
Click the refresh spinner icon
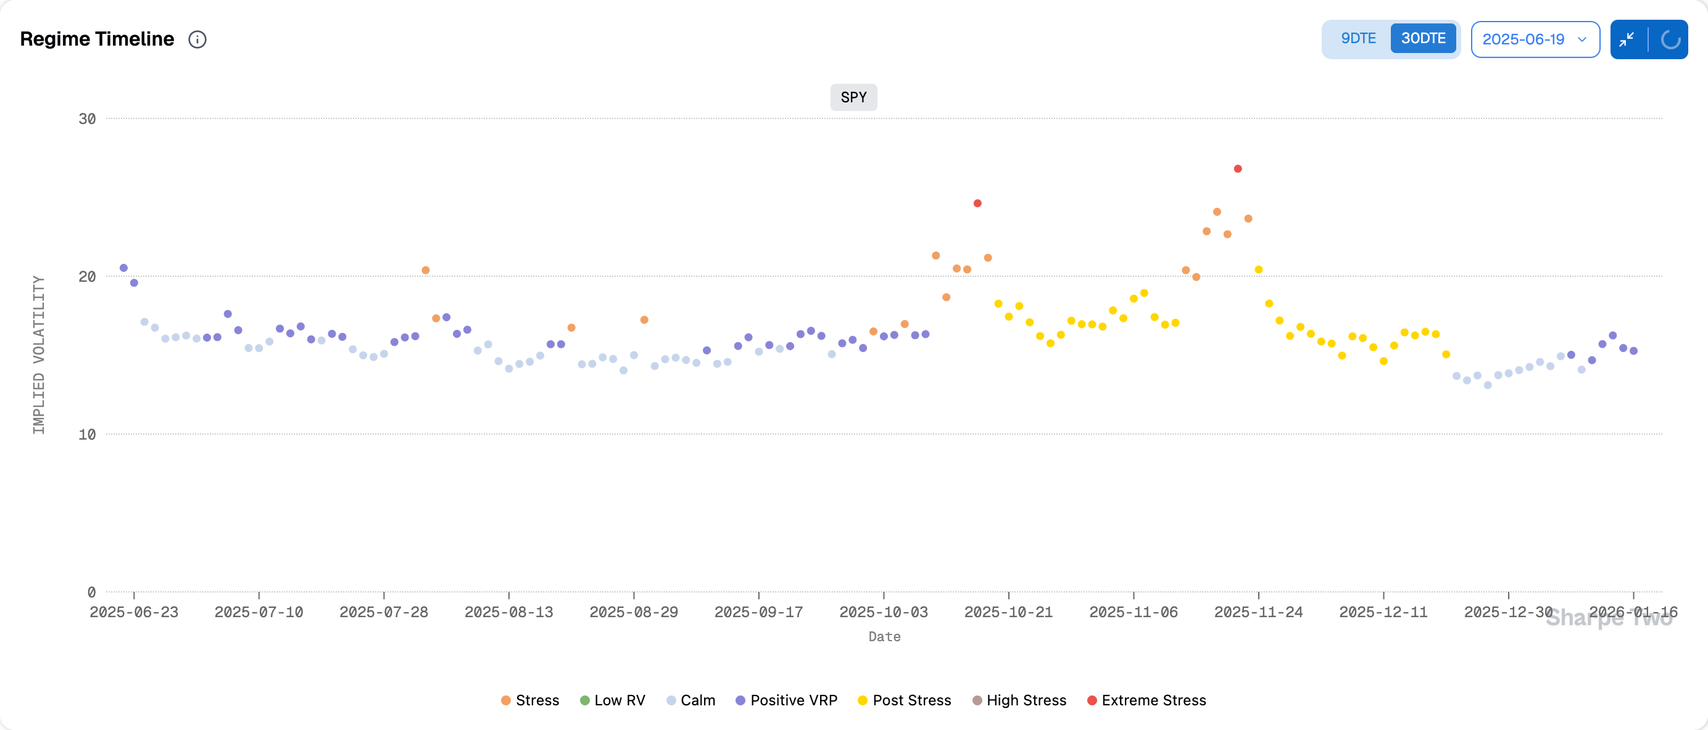[1670, 39]
